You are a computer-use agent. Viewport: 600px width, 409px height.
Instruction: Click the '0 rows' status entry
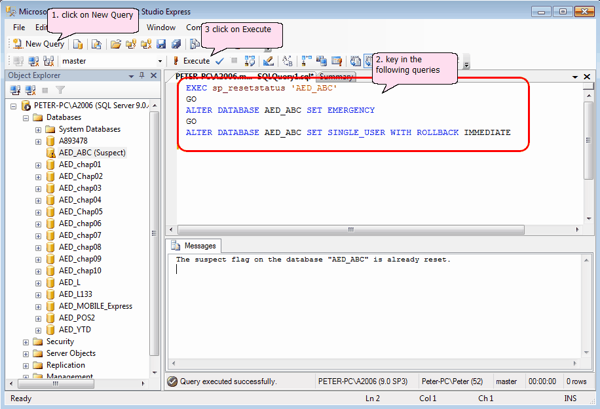(576, 381)
